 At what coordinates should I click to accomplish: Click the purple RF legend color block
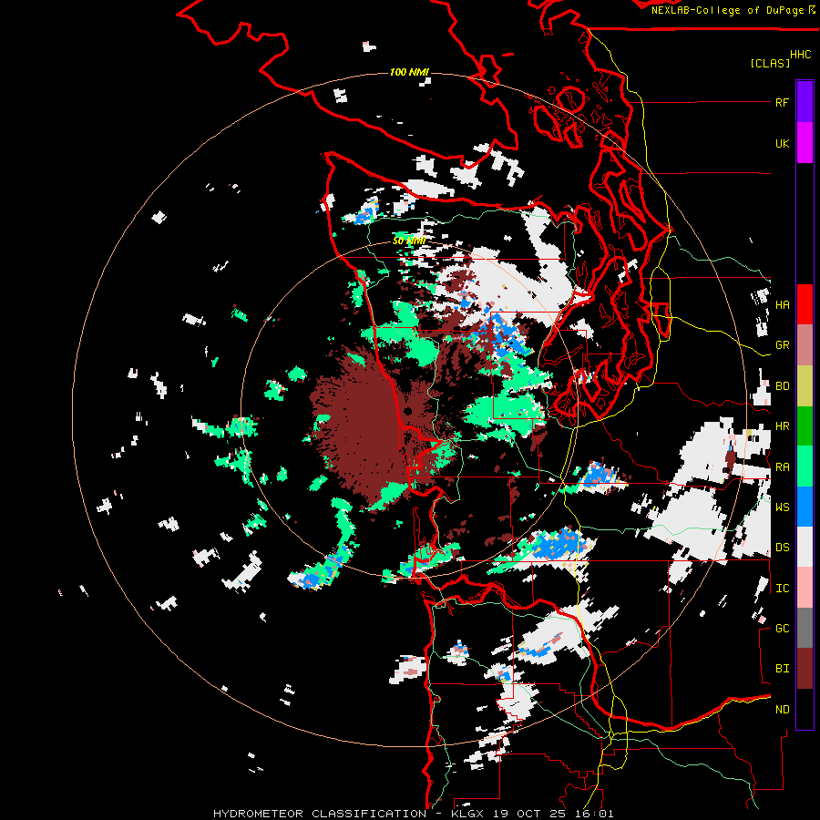(x=805, y=102)
